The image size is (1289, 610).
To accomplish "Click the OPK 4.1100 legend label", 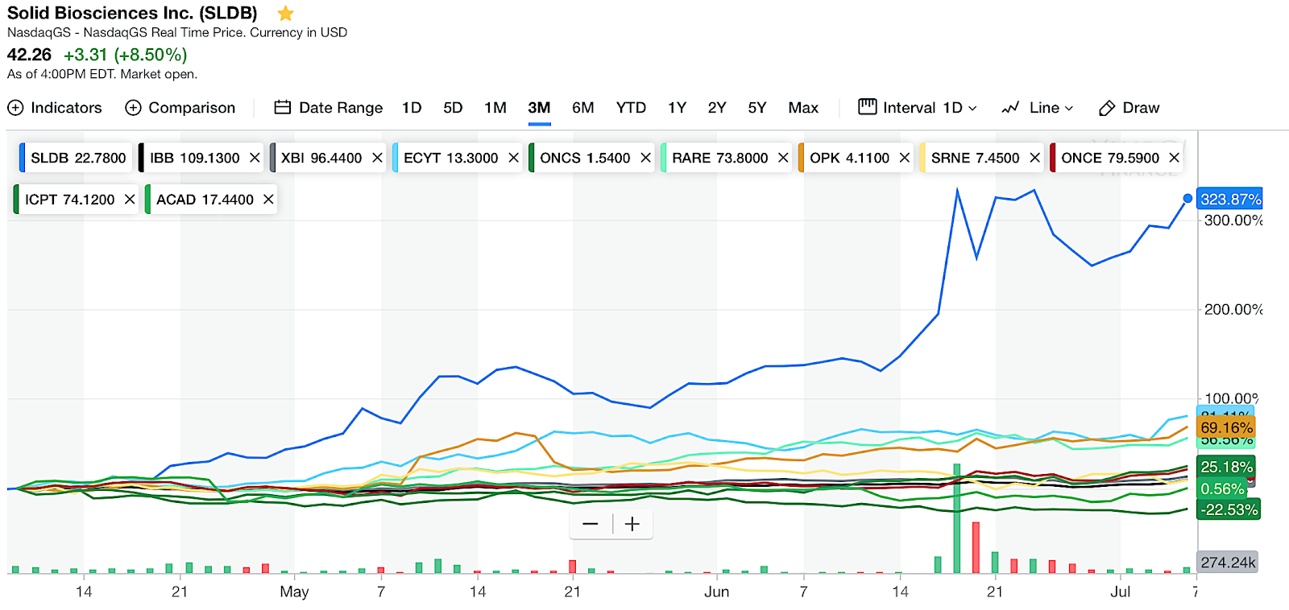I will (x=850, y=158).
